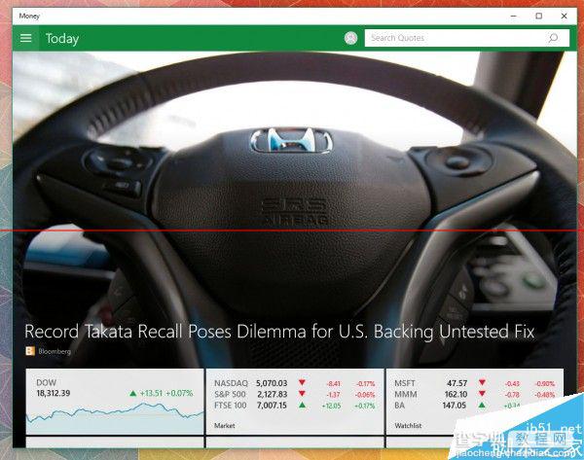Viewport: 584px width, 460px height.
Task: Click the FTSE 100 value 7,007.15
Action: click(x=272, y=406)
